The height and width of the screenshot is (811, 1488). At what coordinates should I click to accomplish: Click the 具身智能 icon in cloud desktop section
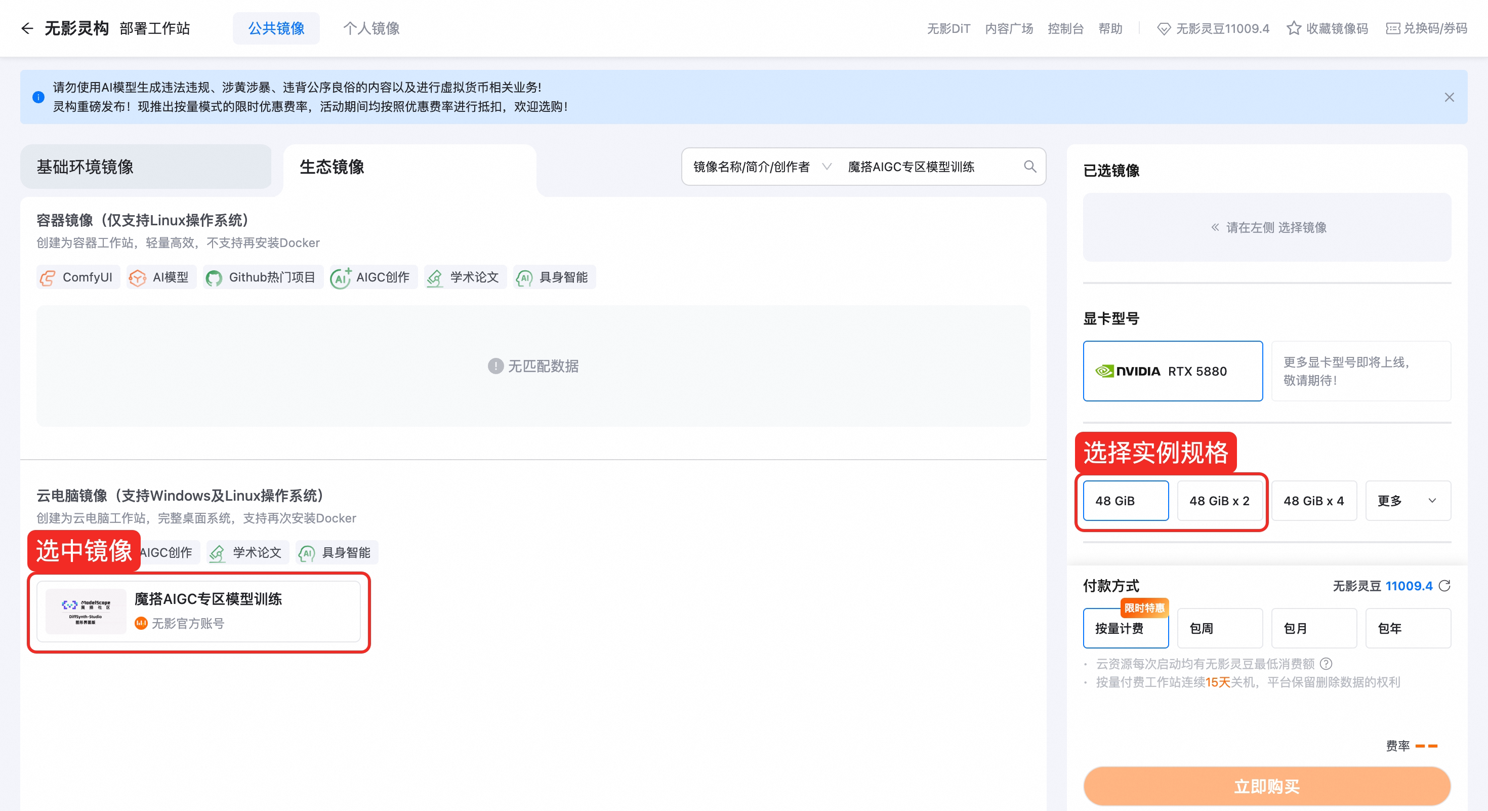pos(307,553)
